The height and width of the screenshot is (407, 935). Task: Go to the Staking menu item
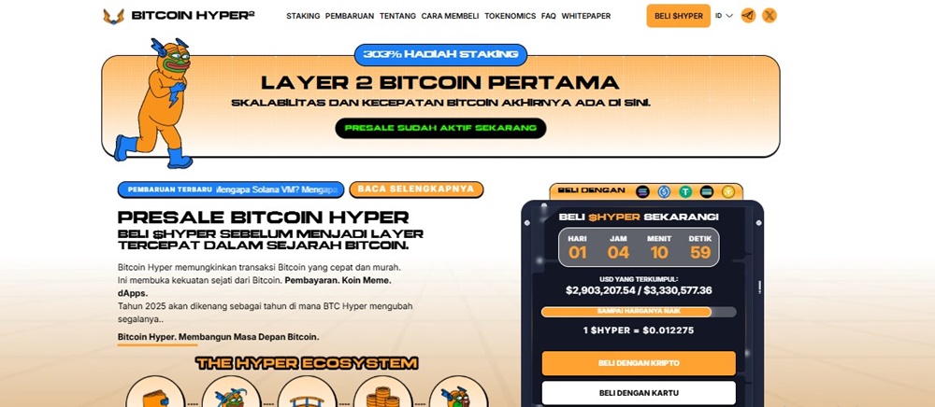coord(303,16)
